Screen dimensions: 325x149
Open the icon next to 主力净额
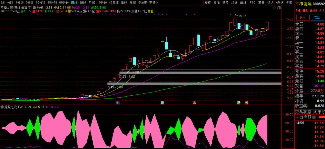(314, 117)
